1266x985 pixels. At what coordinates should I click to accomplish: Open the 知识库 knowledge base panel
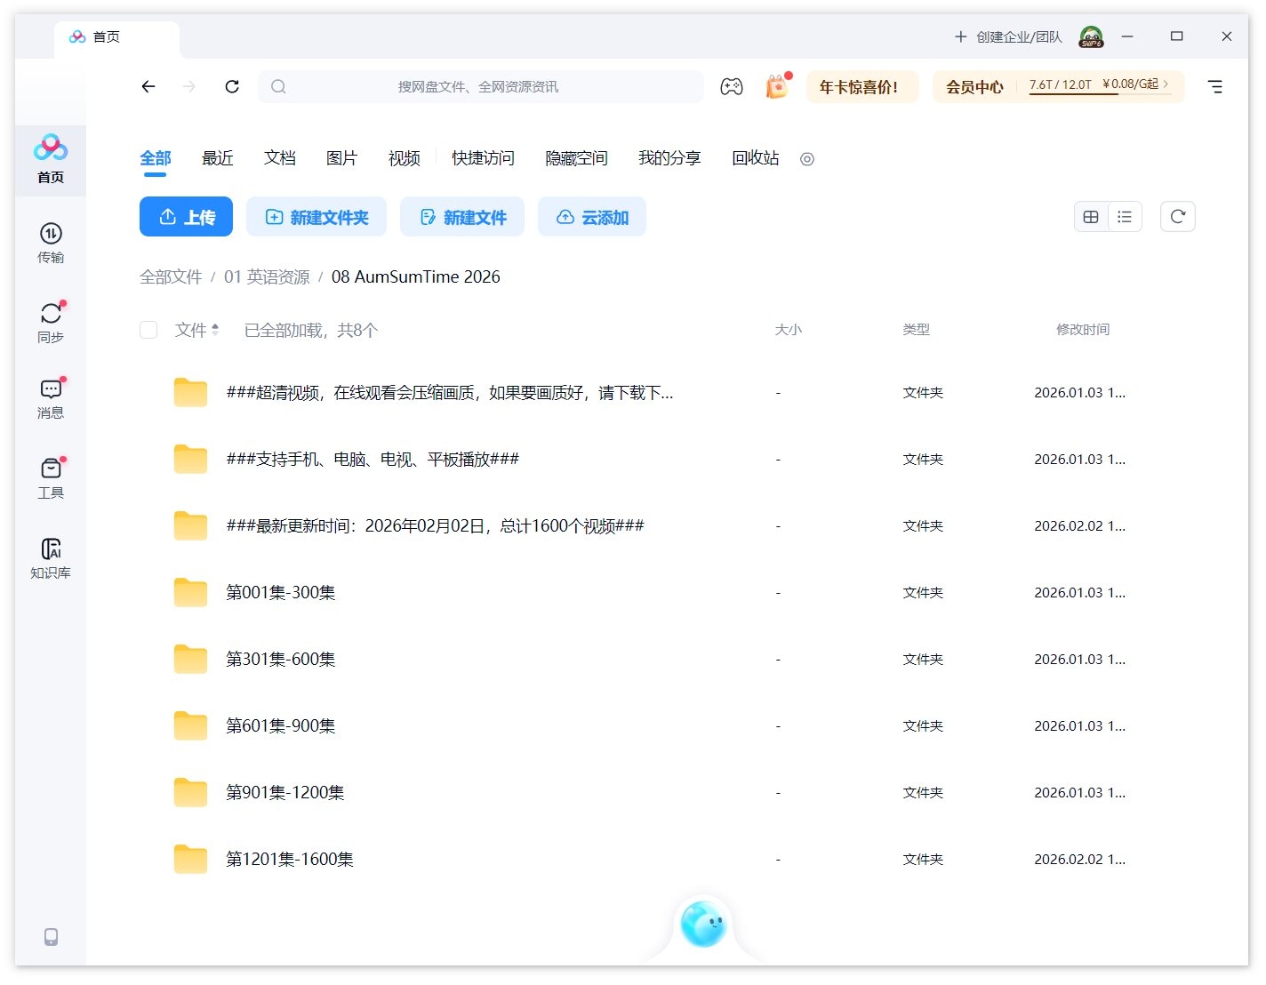tap(51, 556)
